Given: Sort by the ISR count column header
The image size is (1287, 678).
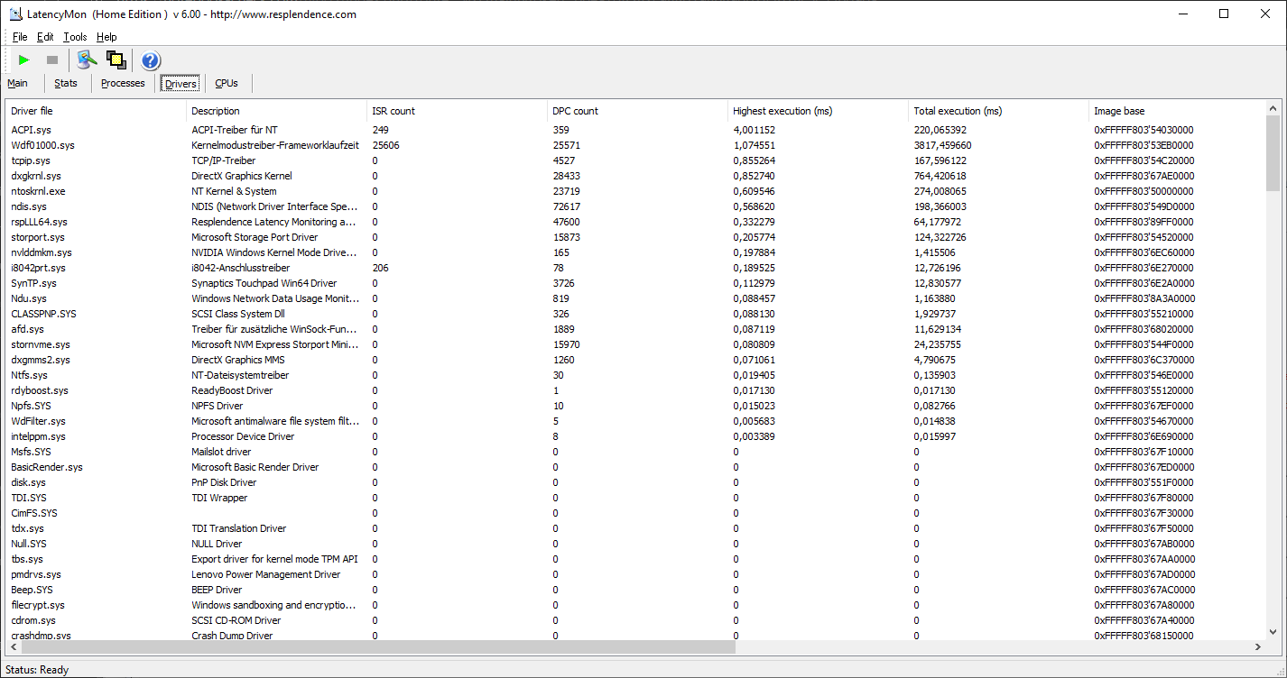Looking at the screenshot, I should coord(458,111).
